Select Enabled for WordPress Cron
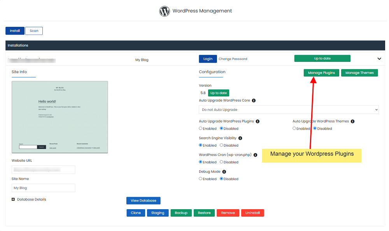Screen dimensions: 389x231 pyautogui.click(x=200, y=162)
